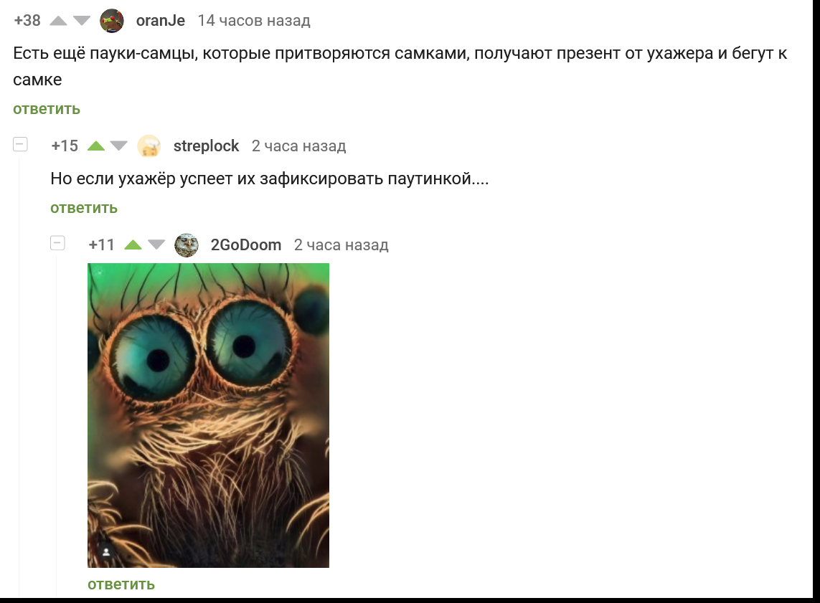Click the author icon on spider image
Screen dimensions: 820x603
106,552
